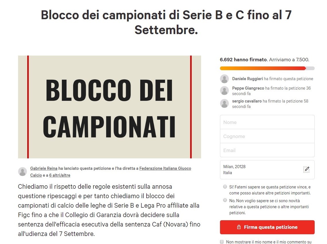Focus the Cognome input field

[267, 136]
